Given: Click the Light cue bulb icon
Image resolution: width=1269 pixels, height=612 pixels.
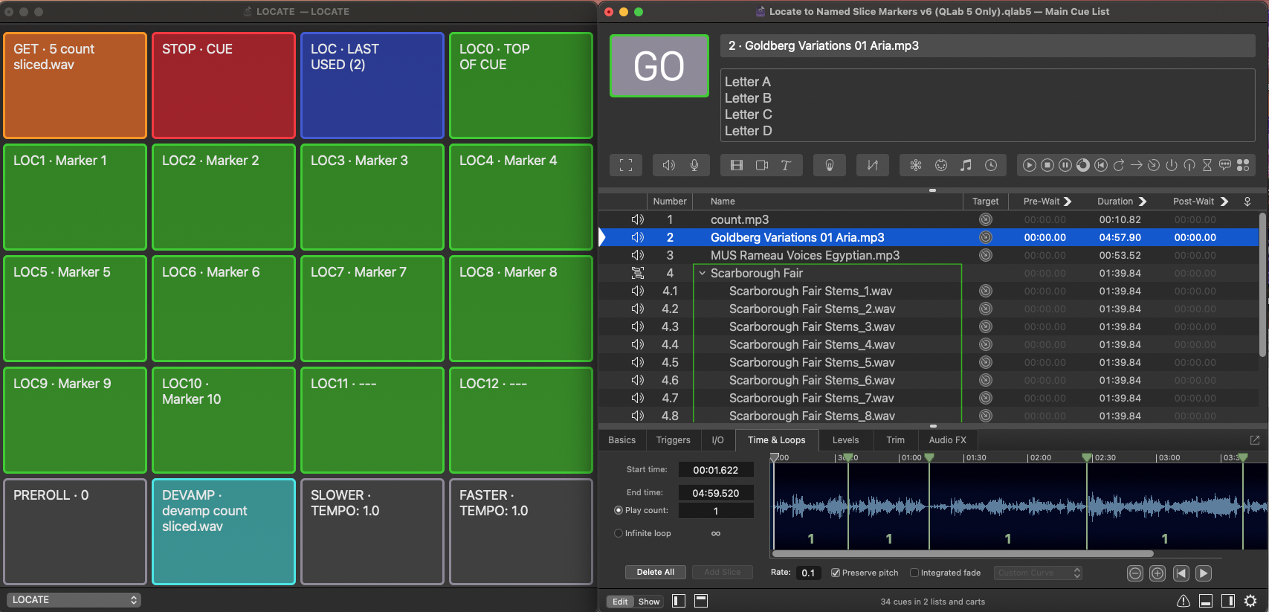Looking at the screenshot, I should click(830, 165).
